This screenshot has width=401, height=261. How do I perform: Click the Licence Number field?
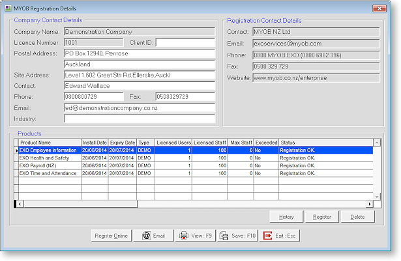pyautogui.click(x=94, y=43)
